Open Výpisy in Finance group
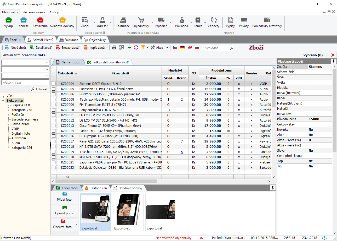Viewport: 337px width, 241px height. (x=230, y=22)
